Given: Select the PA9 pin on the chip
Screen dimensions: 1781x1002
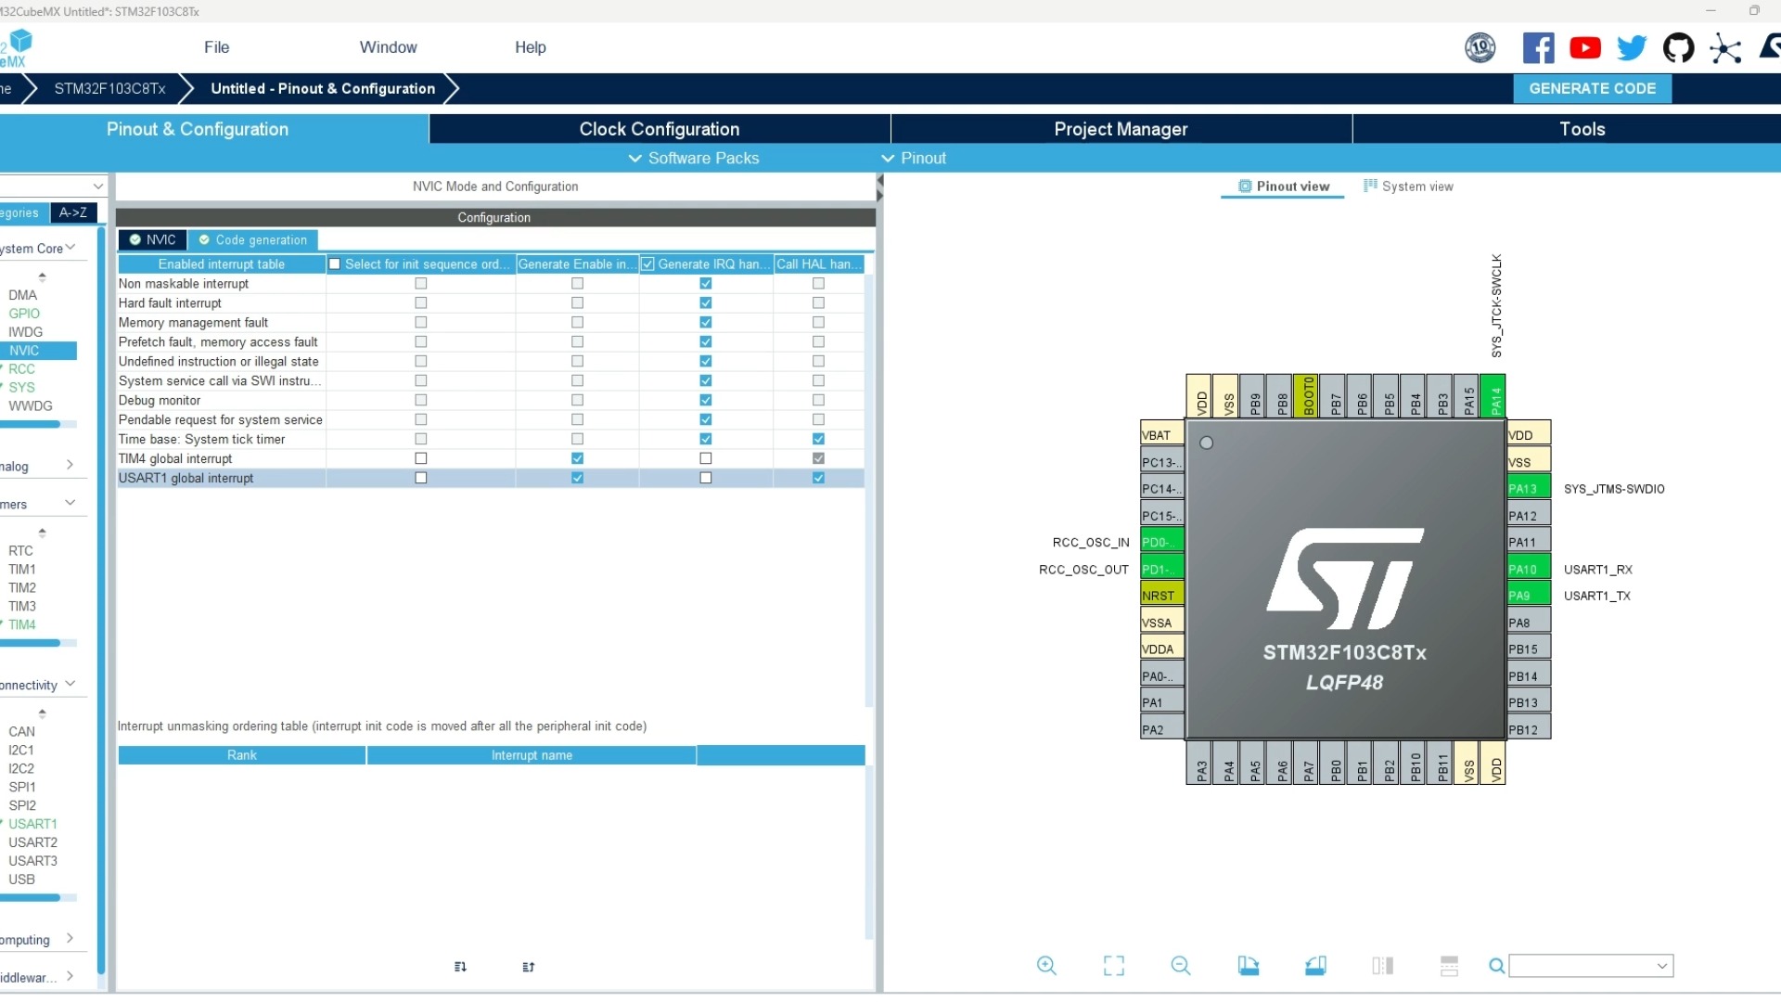Looking at the screenshot, I should click(x=1528, y=596).
